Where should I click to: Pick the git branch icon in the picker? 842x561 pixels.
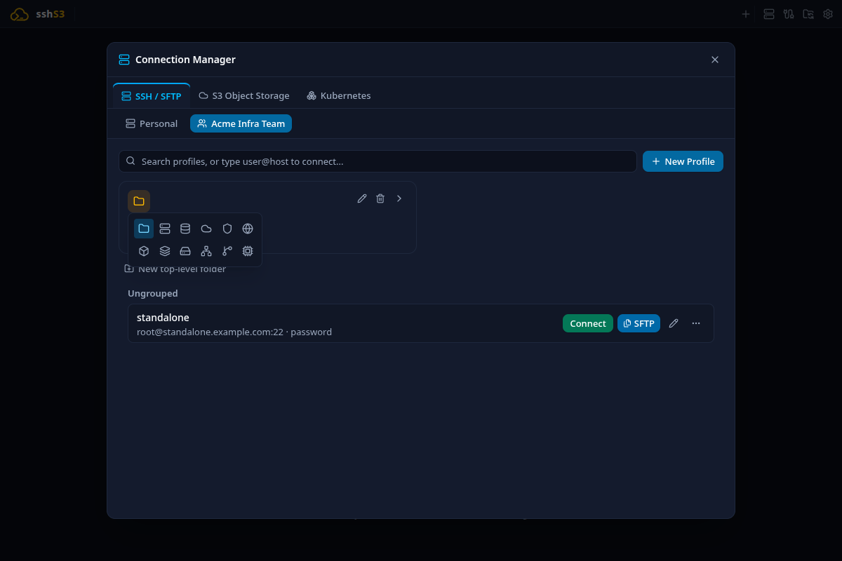click(227, 251)
